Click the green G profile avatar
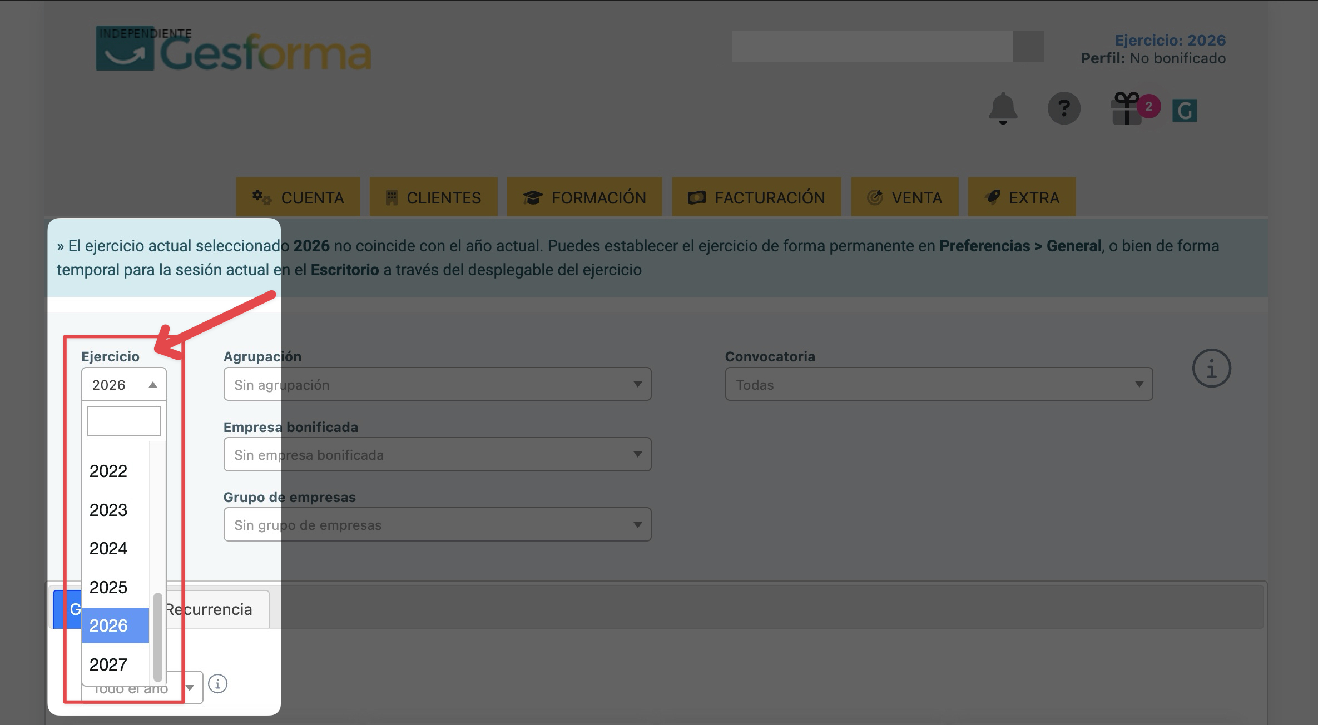 point(1185,111)
